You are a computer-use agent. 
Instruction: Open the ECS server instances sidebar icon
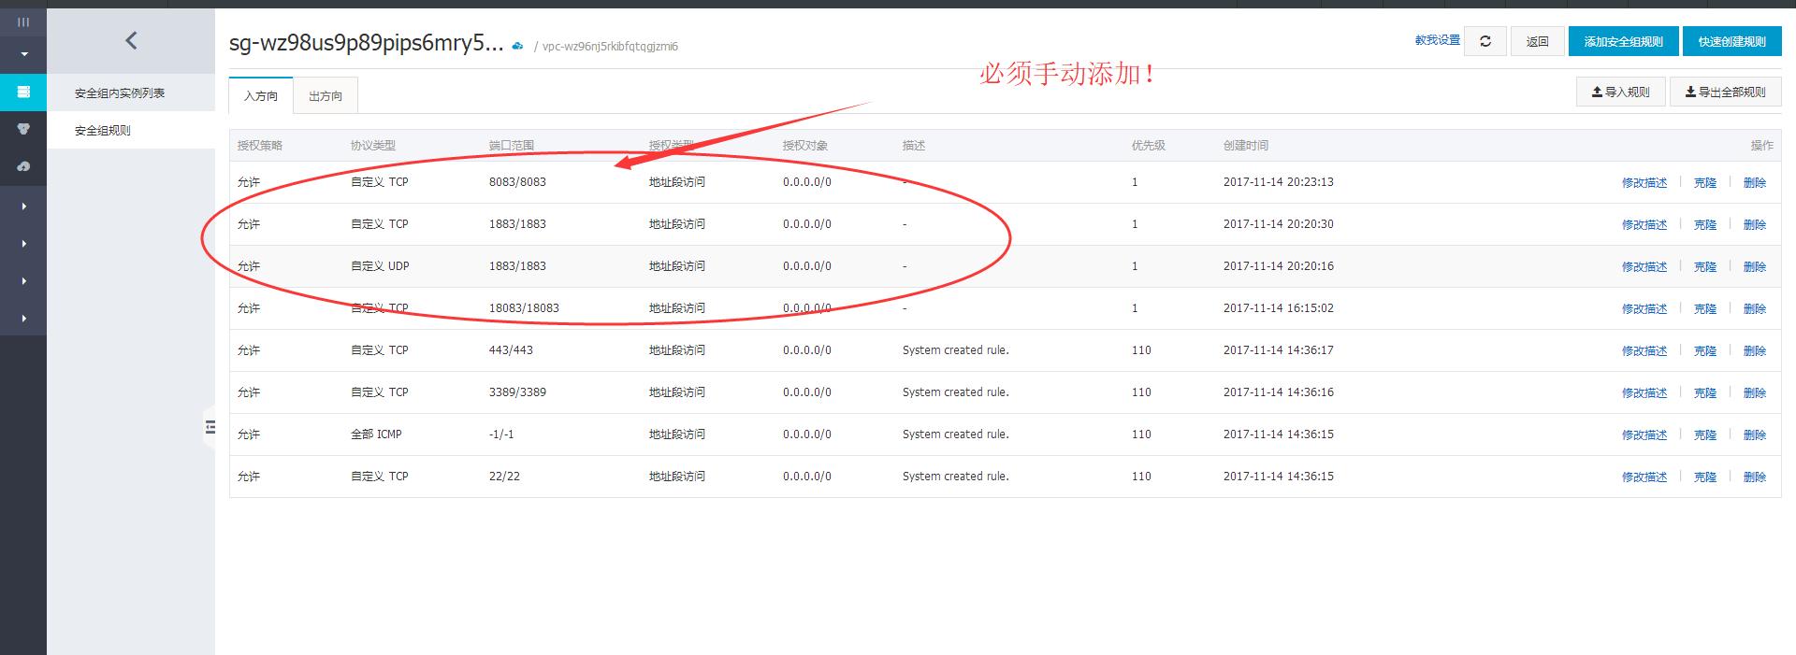pyautogui.click(x=23, y=92)
